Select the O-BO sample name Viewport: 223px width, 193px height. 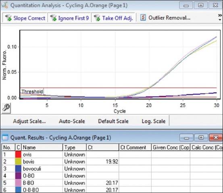tap(29, 176)
